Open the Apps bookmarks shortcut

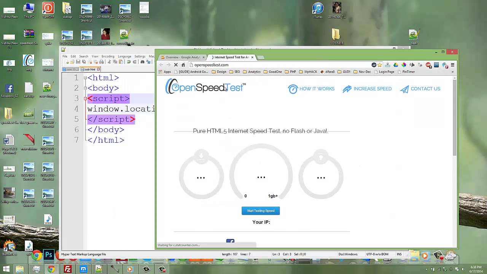165,72
